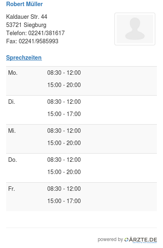Viewport: 163px width, 248px height.
Task: Click Thursday's 15:00 - 20:00 slot
Action: coord(64,172)
